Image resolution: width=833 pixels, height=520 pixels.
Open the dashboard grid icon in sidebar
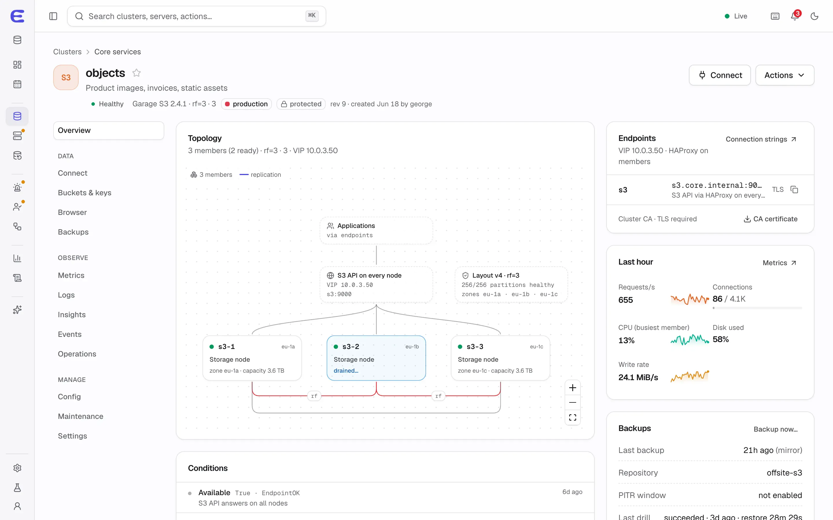(17, 65)
